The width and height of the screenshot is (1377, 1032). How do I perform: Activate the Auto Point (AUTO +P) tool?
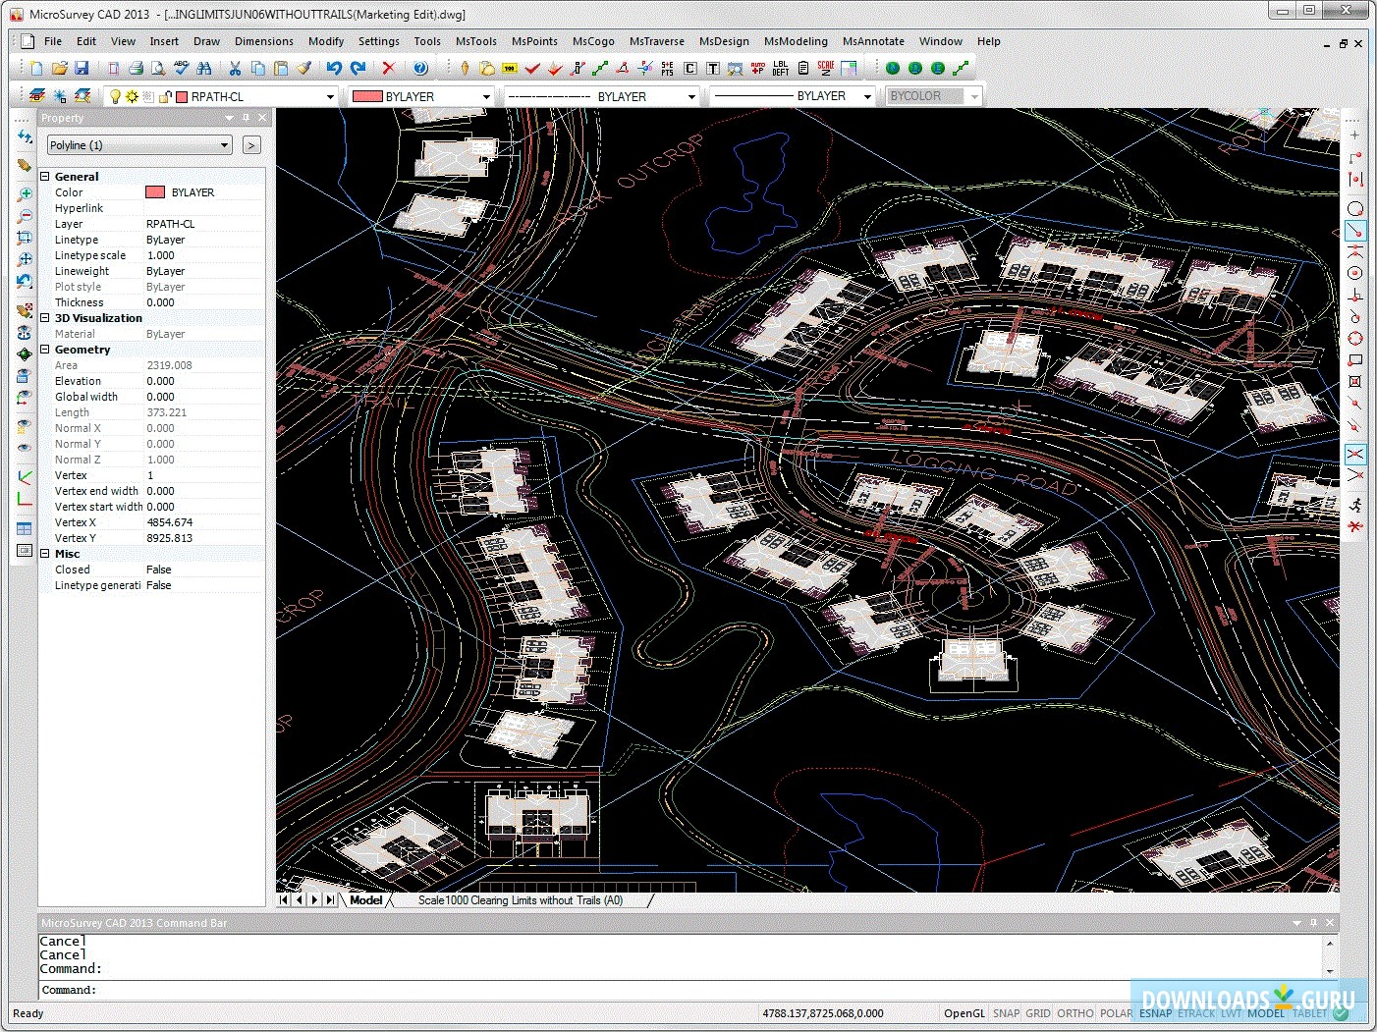756,68
